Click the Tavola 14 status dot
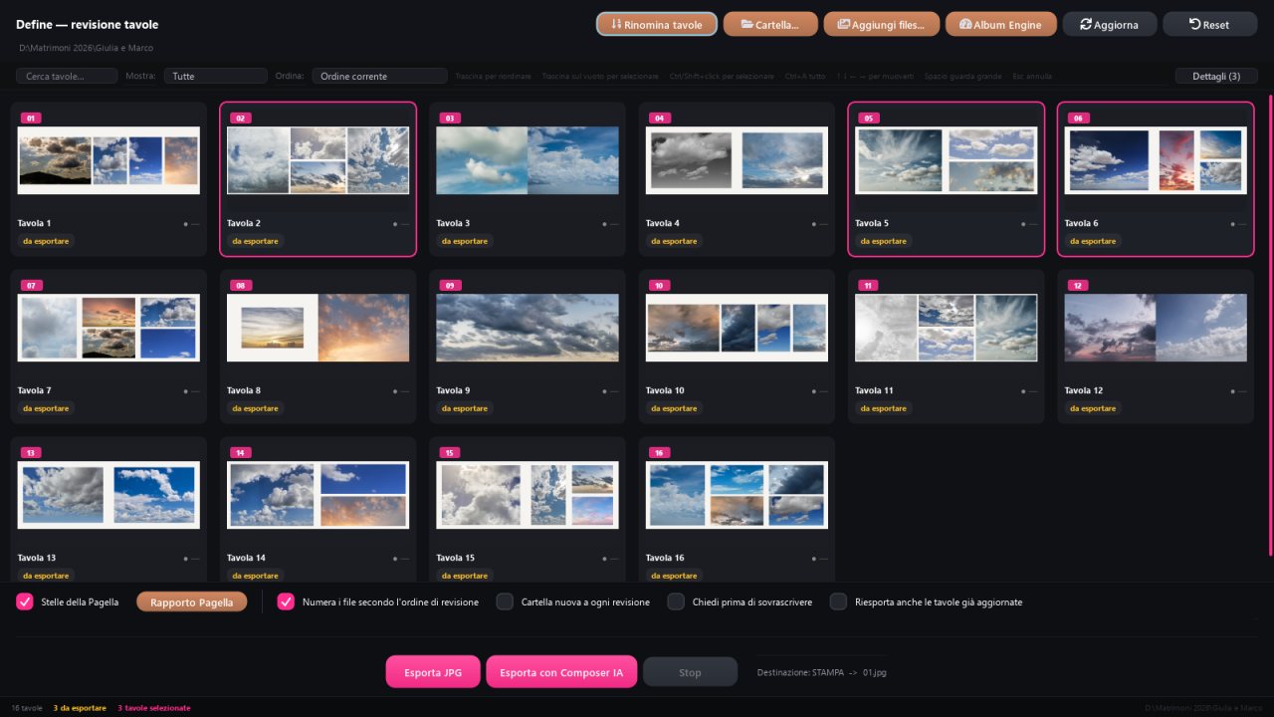 394,559
